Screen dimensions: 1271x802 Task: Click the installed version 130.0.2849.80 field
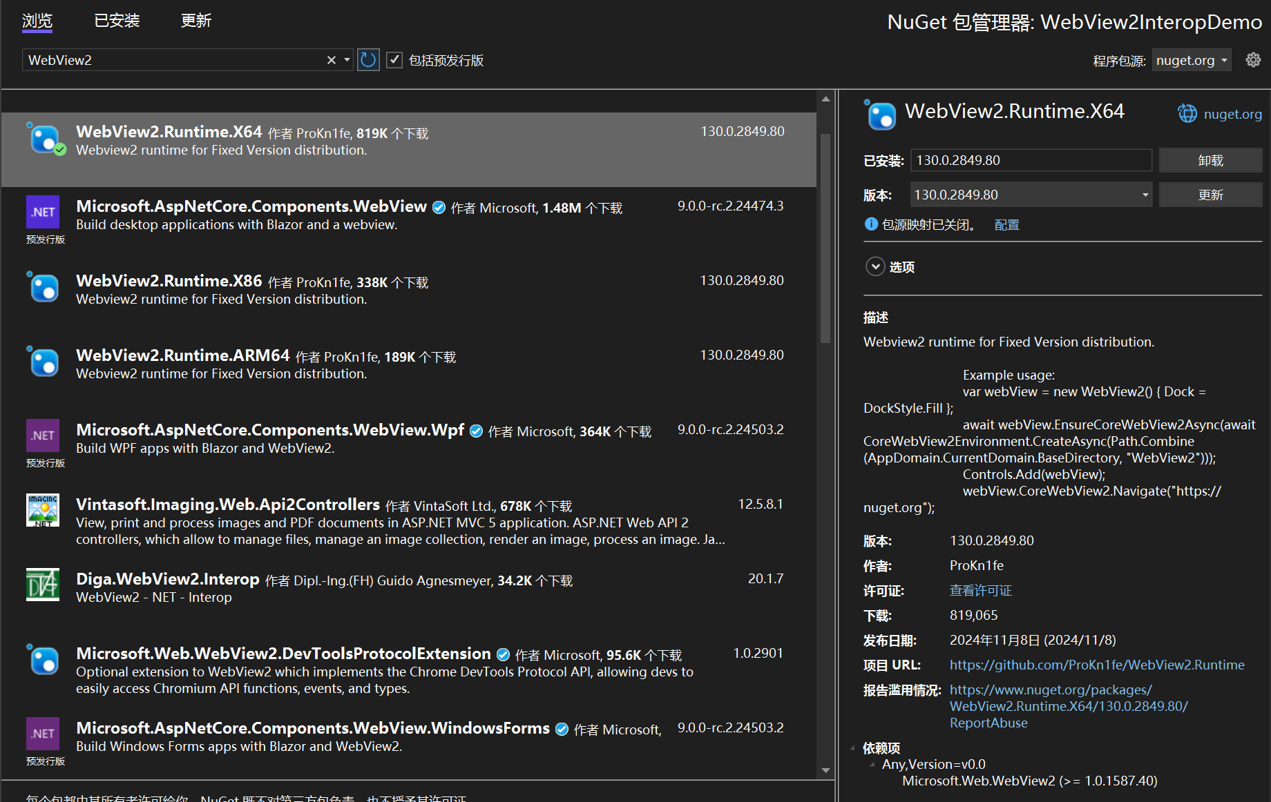[1031, 160]
